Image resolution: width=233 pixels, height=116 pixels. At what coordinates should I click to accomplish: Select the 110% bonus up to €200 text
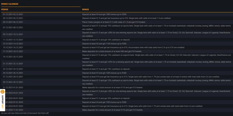pyautogui.click(x=104, y=44)
